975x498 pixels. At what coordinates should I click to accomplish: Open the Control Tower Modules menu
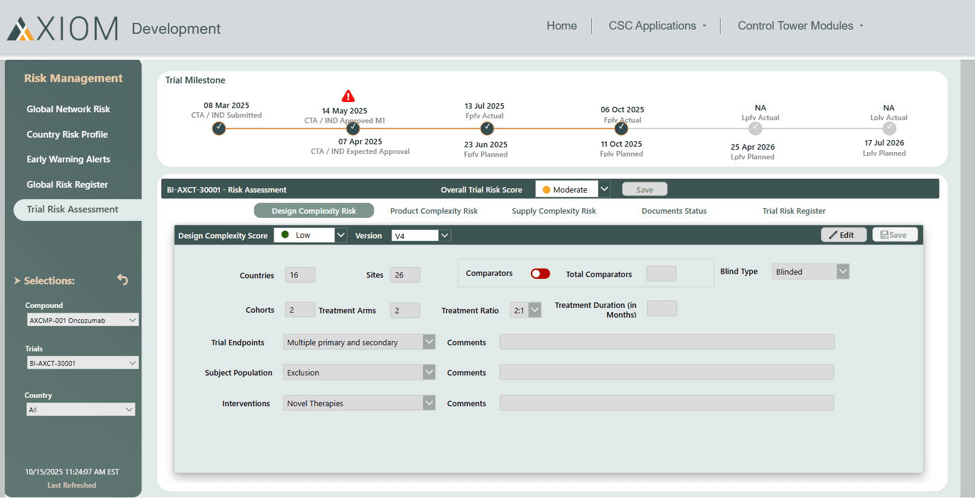pos(800,26)
